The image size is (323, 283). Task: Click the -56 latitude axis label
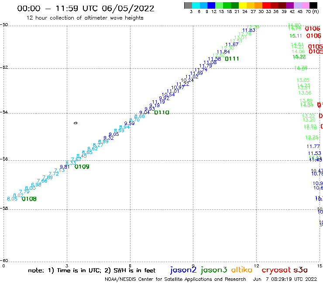coord(4,159)
